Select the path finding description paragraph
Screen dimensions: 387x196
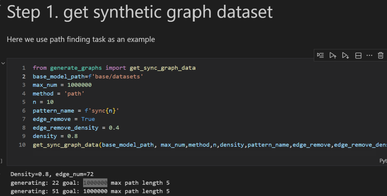81,40
